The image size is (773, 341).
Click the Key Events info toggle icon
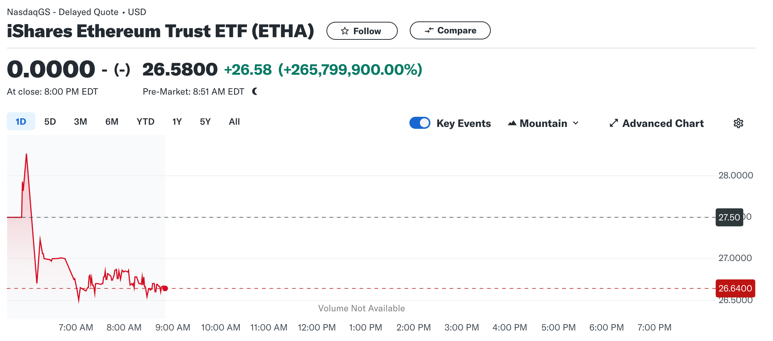(x=420, y=123)
